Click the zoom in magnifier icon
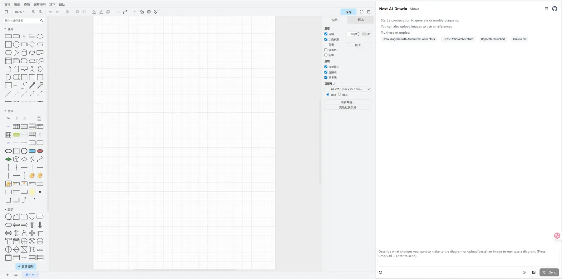Image resolution: width=562 pixels, height=279 pixels. [33, 12]
